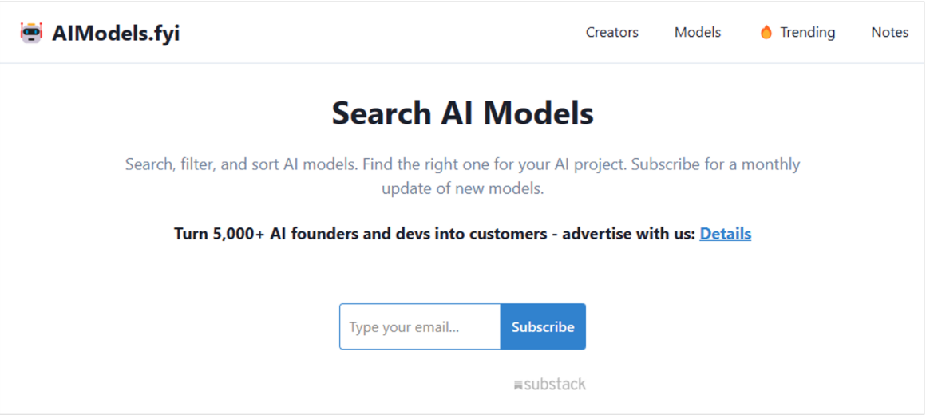Navigate to Notes
926x415 pixels.
click(889, 33)
